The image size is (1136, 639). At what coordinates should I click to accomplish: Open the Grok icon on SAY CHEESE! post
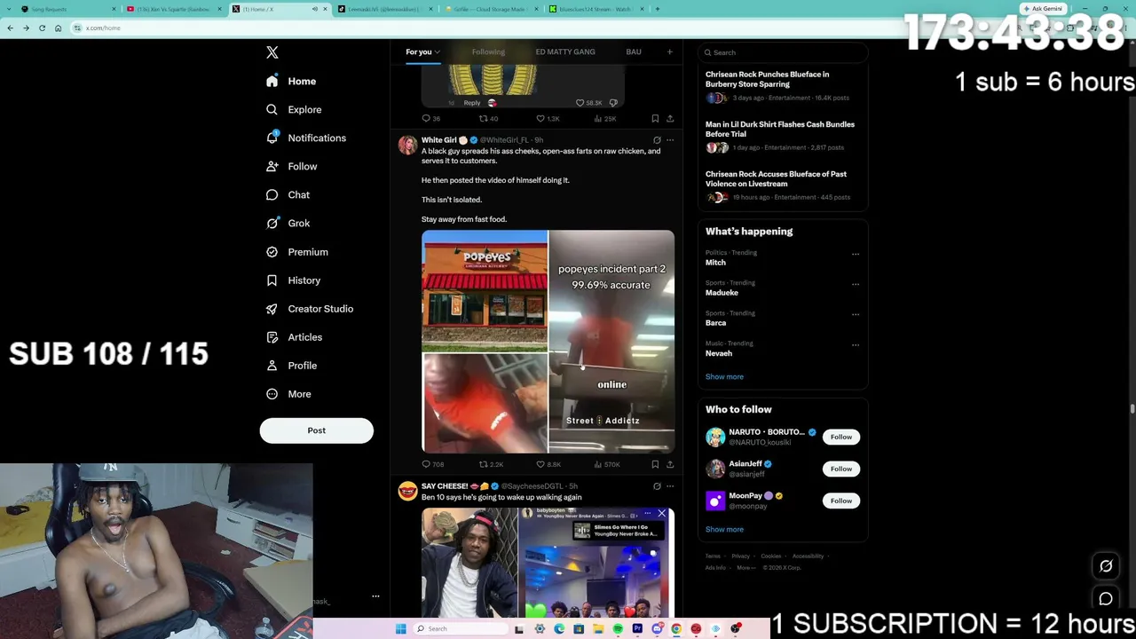click(657, 486)
